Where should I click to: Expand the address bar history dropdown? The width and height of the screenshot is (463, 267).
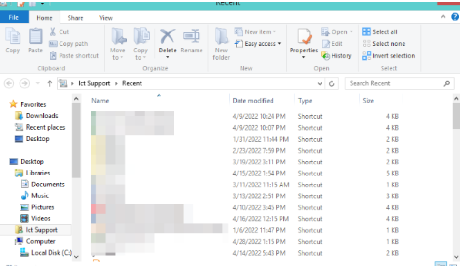tap(320, 84)
